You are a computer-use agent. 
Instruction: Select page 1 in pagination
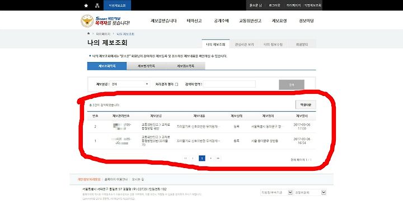pos(202,159)
